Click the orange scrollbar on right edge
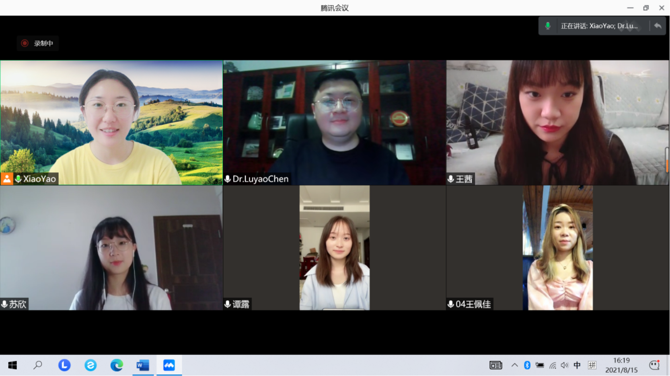The width and height of the screenshot is (670, 376). click(667, 165)
